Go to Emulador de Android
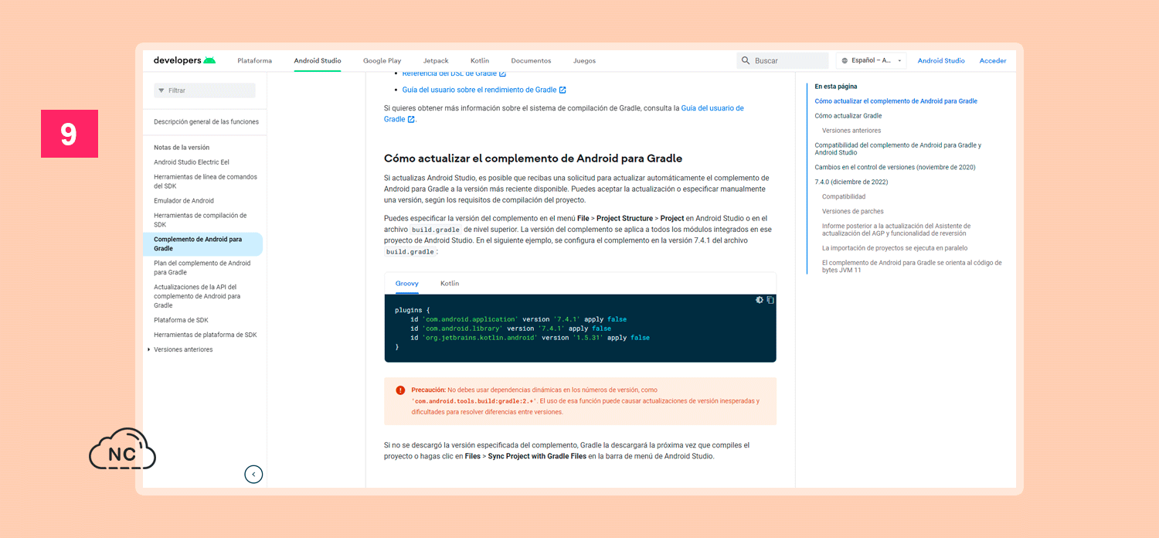The image size is (1159, 538). (x=184, y=201)
